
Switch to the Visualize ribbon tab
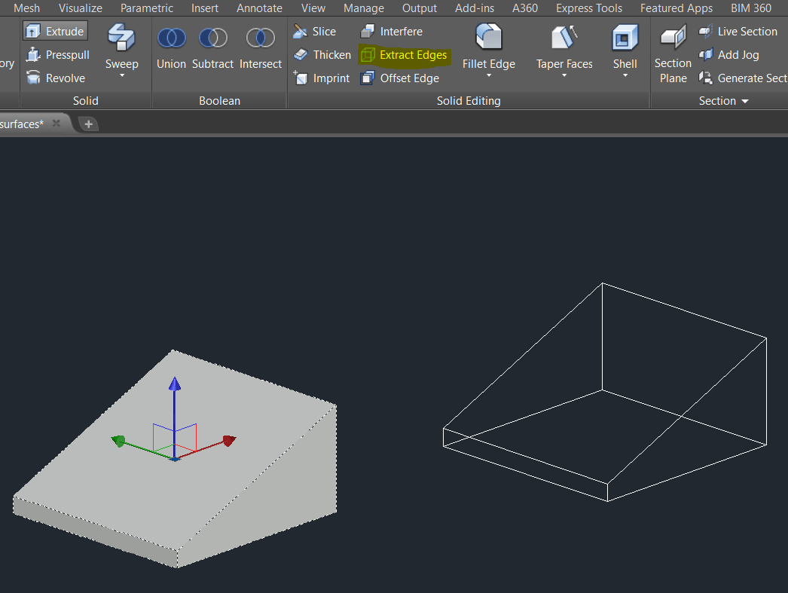point(80,8)
